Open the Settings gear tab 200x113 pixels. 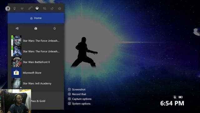tap(60, 8)
